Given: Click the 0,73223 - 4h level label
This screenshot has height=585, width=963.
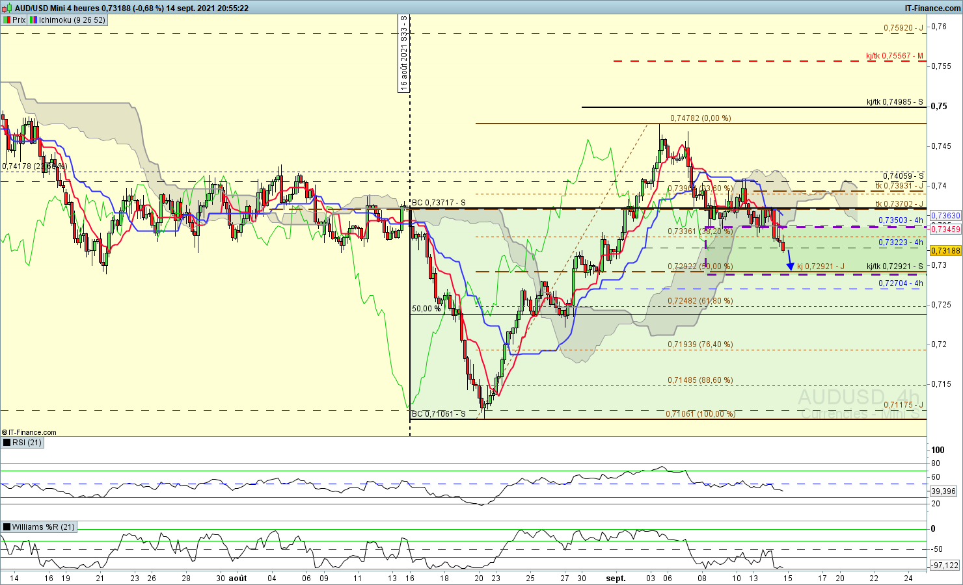Looking at the screenshot, I should pos(901,242).
